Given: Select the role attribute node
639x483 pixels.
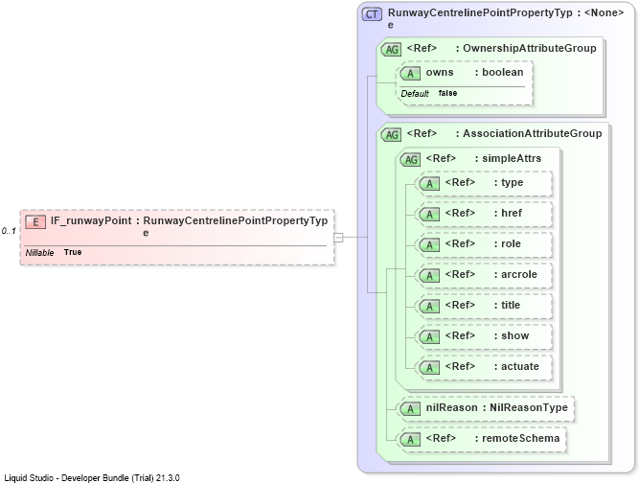Looking at the screenshot, I should pos(484,245).
